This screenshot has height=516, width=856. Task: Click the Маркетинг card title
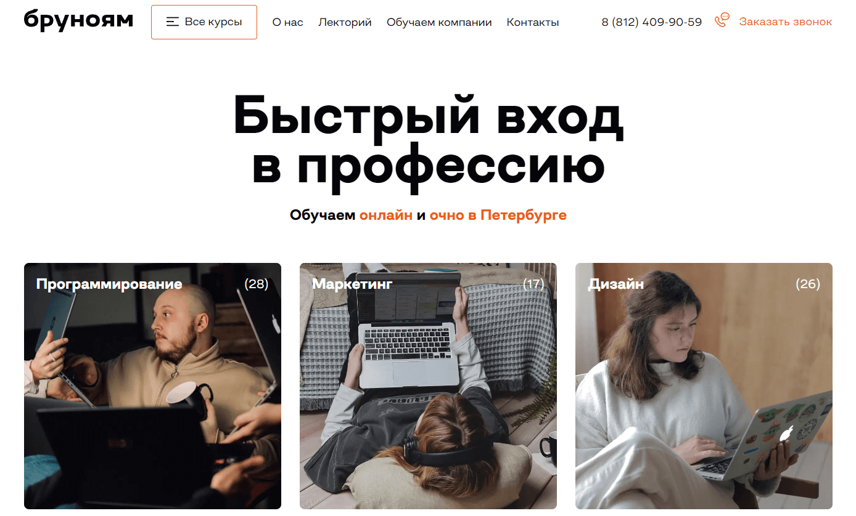click(352, 284)
